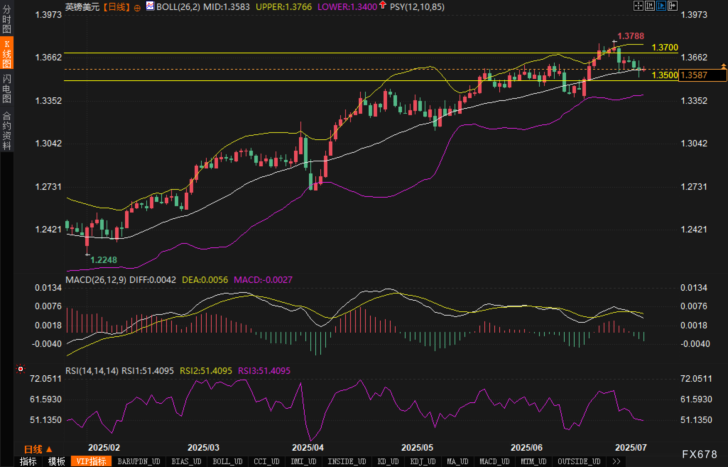Click the orange circled-plus icon beside 日线

(x=137, y=8)
